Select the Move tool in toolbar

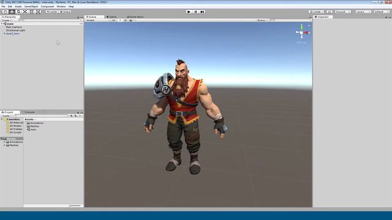coord(12,12)
